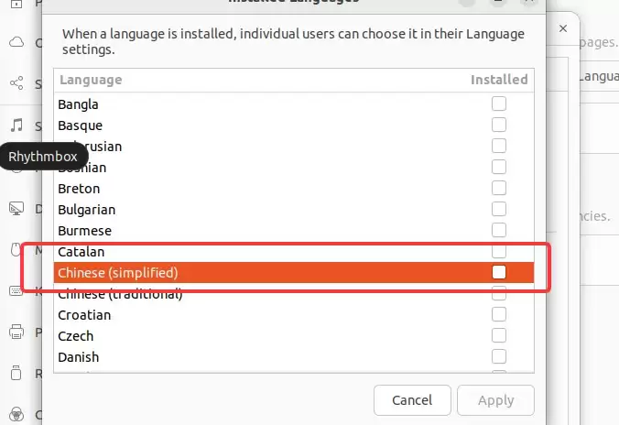Select the Basque language row
619x425 pixels.
(x=294, y=125)
